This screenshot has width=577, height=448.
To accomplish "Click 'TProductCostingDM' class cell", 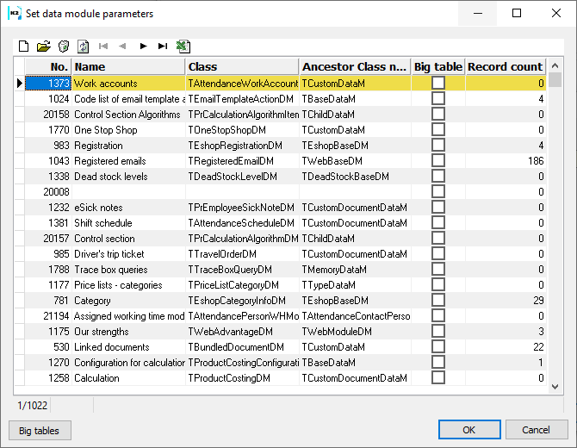I will click(242, 377).
